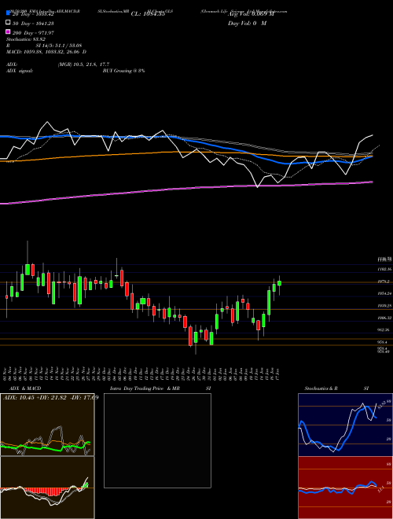Screen dimensions: 393x519
Task: Click the tallest-wick candlestick near chart start
Action: pyautogui.click(x=28, y=270)
